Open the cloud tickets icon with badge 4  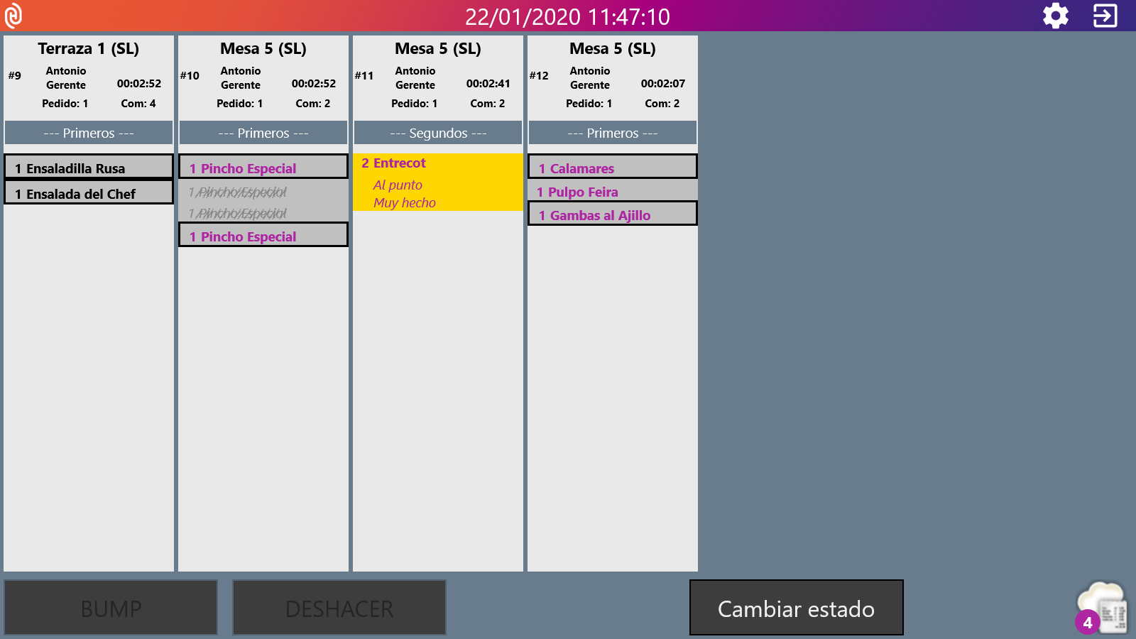click(1102, 608)
